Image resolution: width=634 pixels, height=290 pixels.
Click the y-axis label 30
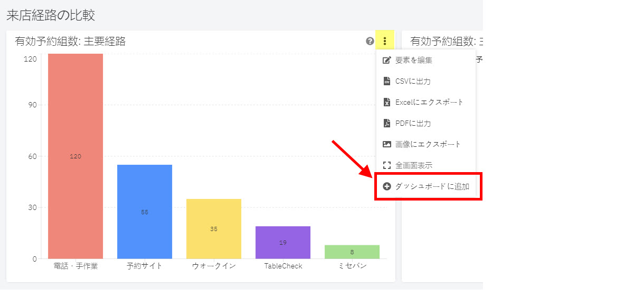tap(32, 207)
